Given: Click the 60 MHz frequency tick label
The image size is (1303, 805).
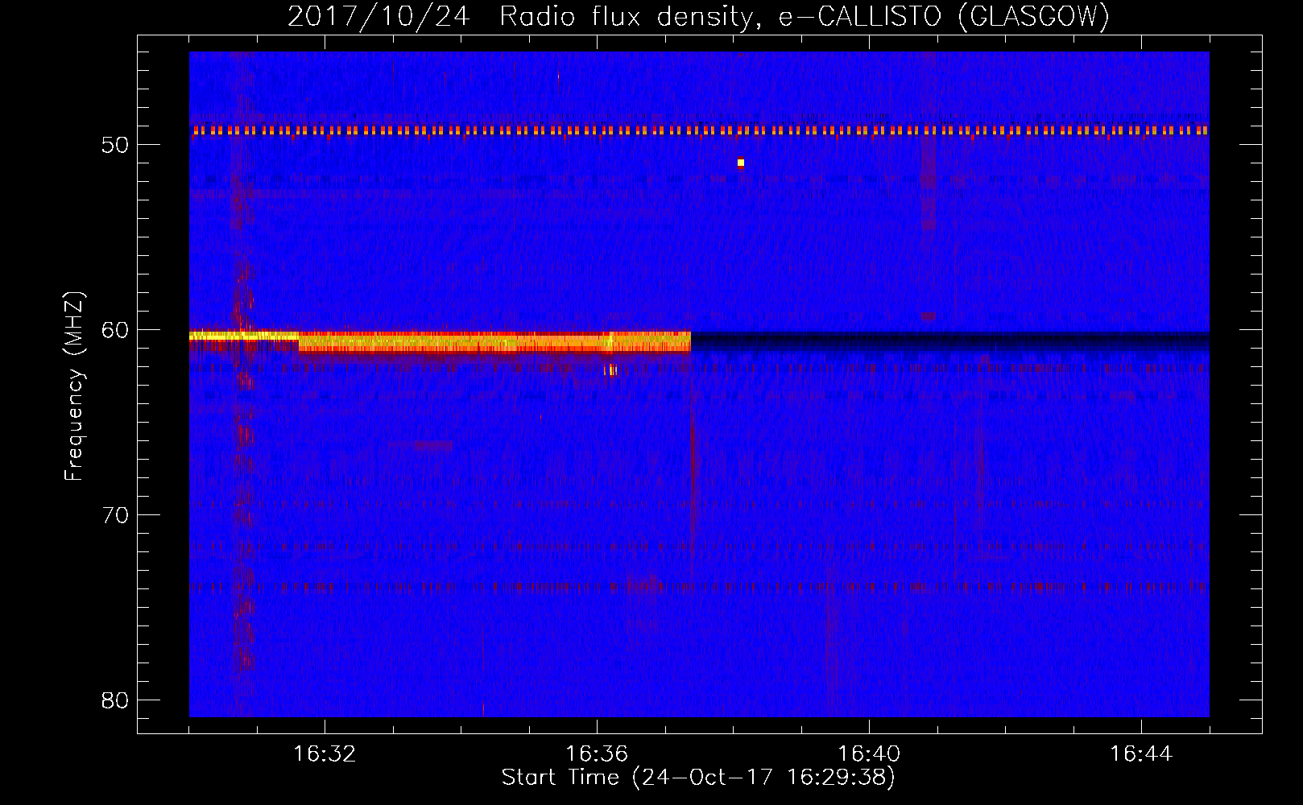Looking at the screenshot, I should (115, 330).
